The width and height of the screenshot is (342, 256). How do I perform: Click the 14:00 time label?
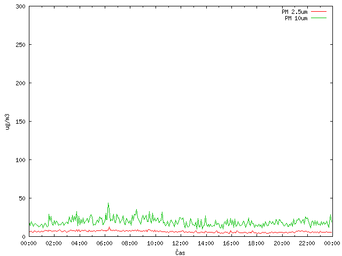click(x=206, y=243)
